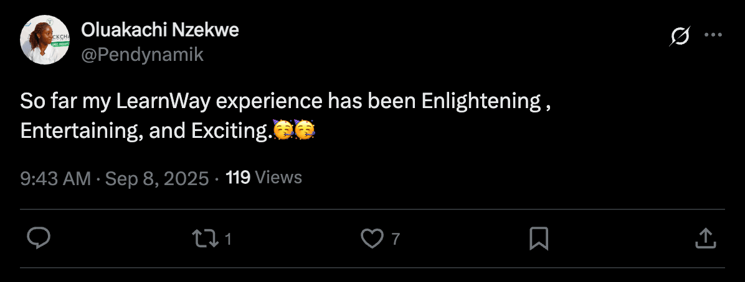This screenshot has width=745, height=282.
Task: Click the Sep 8, 2025 date
Action: point(156,179)
